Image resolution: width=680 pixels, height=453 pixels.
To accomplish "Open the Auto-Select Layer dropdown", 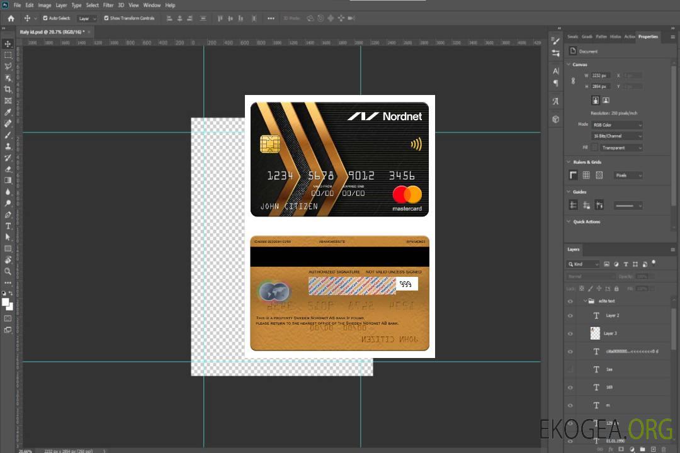I will coord(87,18).
